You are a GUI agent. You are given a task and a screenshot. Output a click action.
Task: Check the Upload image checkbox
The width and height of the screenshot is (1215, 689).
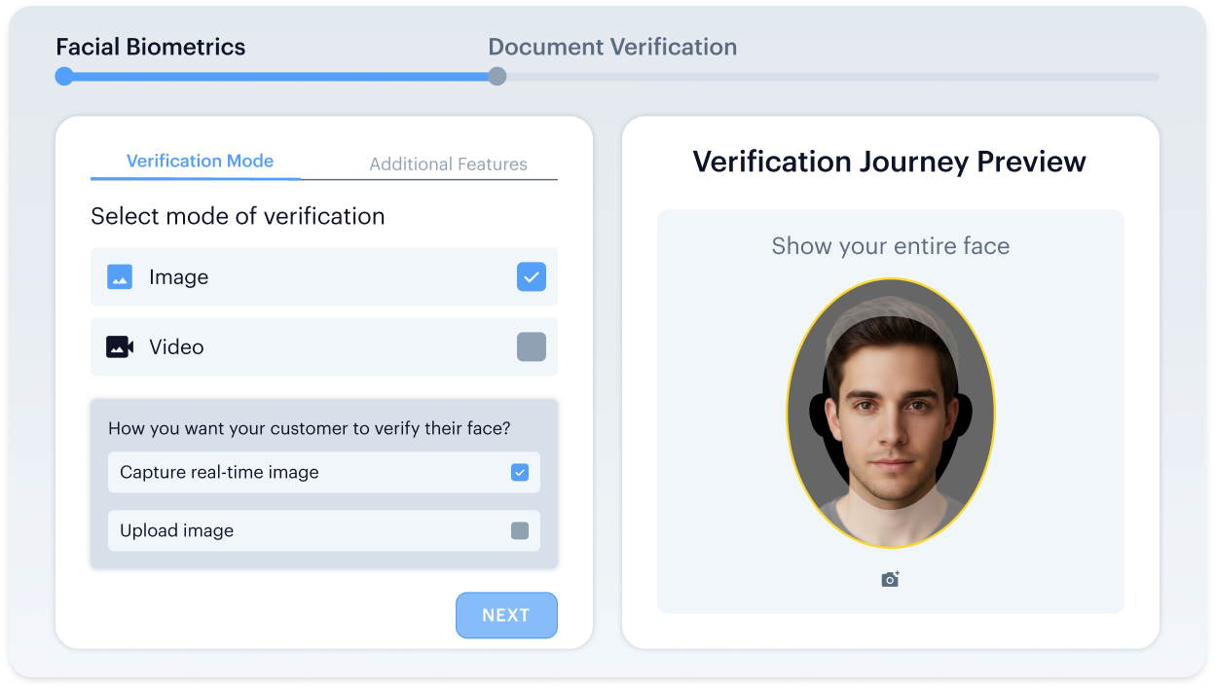coord(520,530)
